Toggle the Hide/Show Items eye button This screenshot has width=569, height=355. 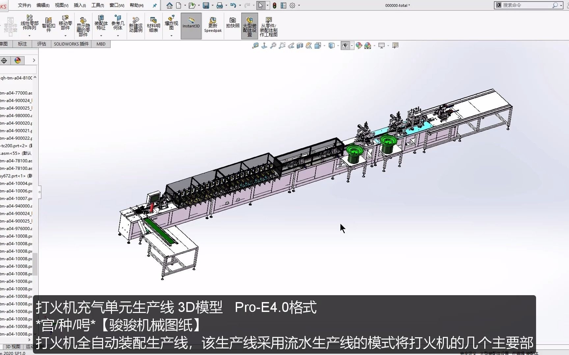(x=345, y=46)
